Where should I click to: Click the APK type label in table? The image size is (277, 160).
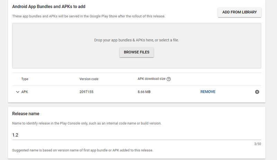click(25, 92)
